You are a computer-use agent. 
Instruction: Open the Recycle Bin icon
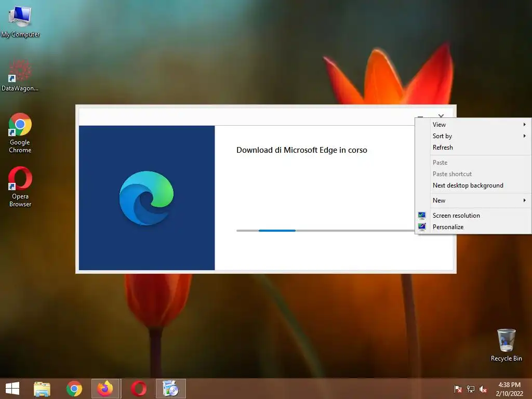[x=506, y=345]
